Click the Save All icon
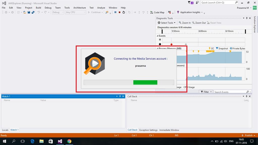 pyautogui.click(x=33, y=12)
